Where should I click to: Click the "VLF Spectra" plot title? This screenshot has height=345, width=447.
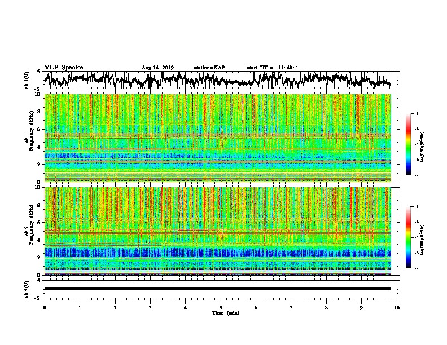click(x=64, y=68)
